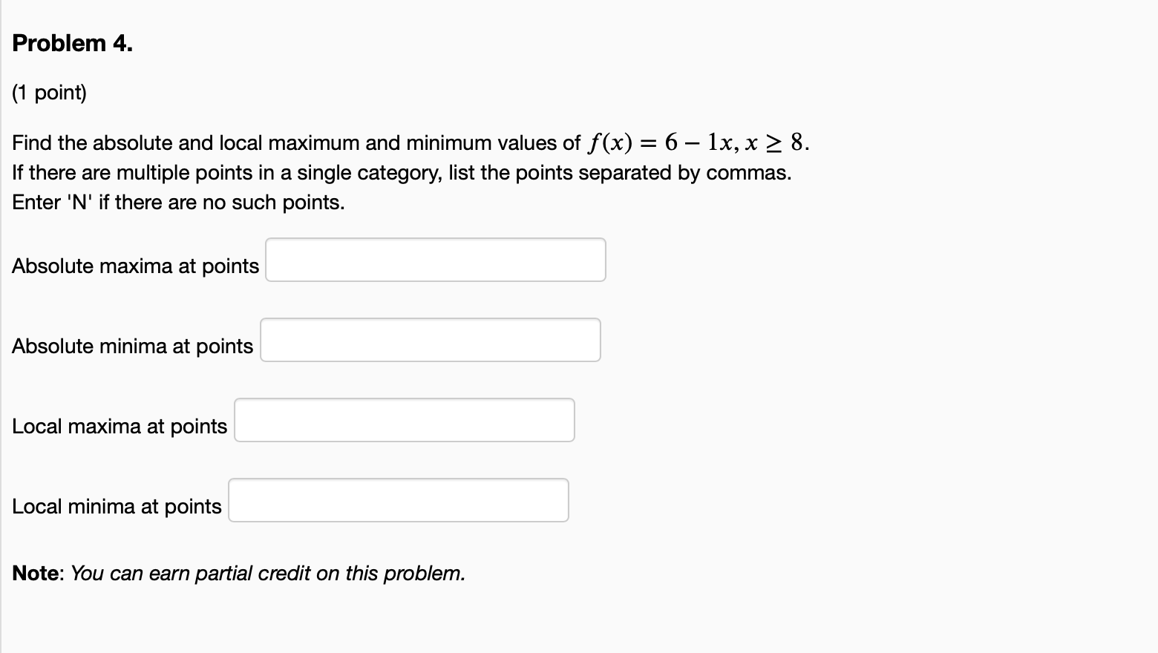
Task: Click the Local minima at points input field
Action: [x=398, y=499]
